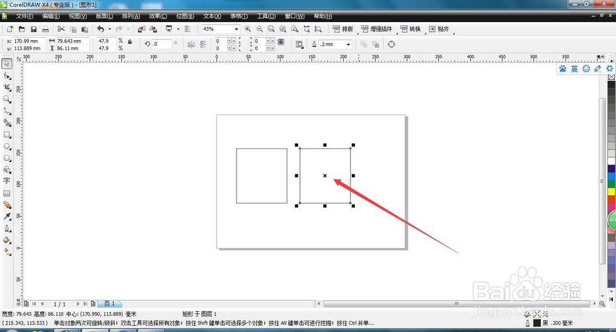Screen dimensions: 616x332
Task: Click the rotation angle field
Action: (162, 44)
